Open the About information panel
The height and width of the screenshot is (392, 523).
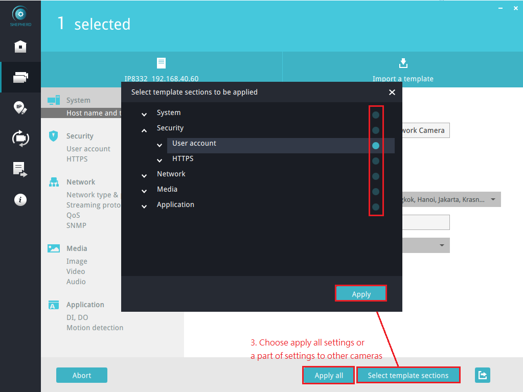(x=20, y=199)
